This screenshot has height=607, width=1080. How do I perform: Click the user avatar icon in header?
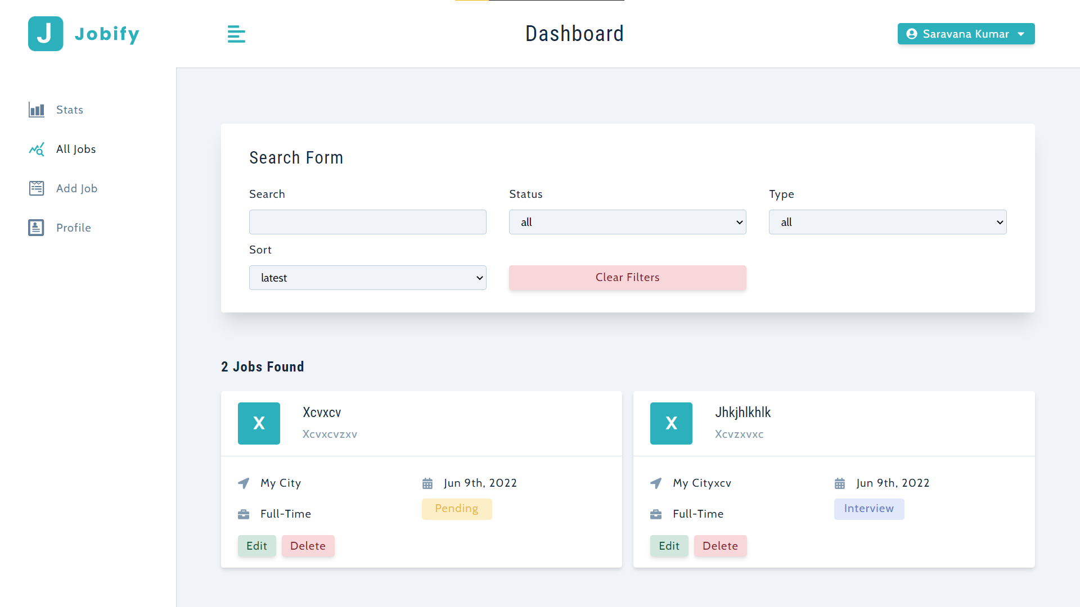(912, 34)
